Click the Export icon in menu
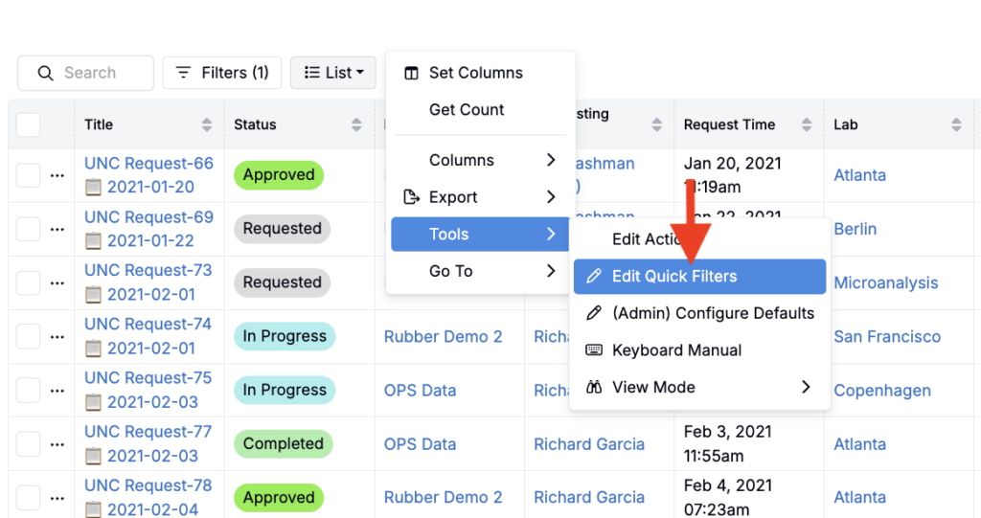Screen dimensions: 981x518 (411, 197)
